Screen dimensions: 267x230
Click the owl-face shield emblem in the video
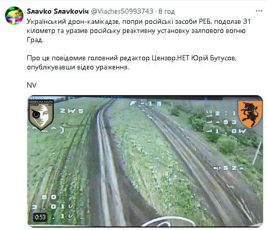pos(41,114)
